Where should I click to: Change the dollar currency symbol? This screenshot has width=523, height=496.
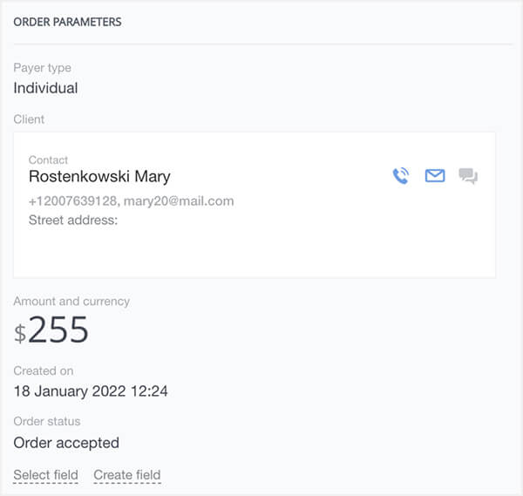19,332
